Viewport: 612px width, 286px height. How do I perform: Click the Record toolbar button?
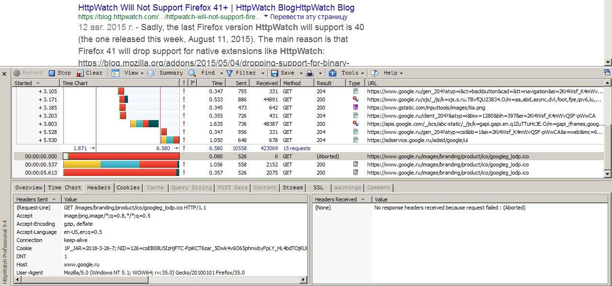pyautogui.click(x=28, y=73)
